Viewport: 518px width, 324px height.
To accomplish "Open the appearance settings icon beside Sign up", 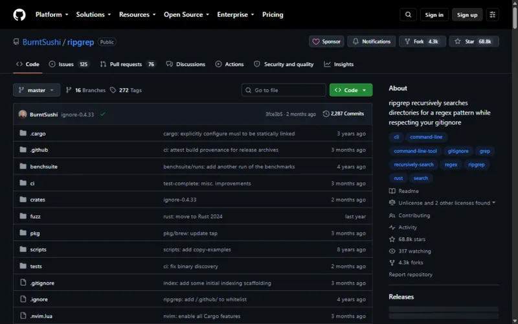I will pyautogui.click(x=492, y=15).
